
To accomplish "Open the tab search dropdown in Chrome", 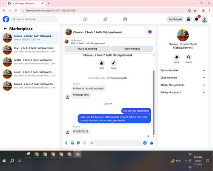I will tap(3, 3).
